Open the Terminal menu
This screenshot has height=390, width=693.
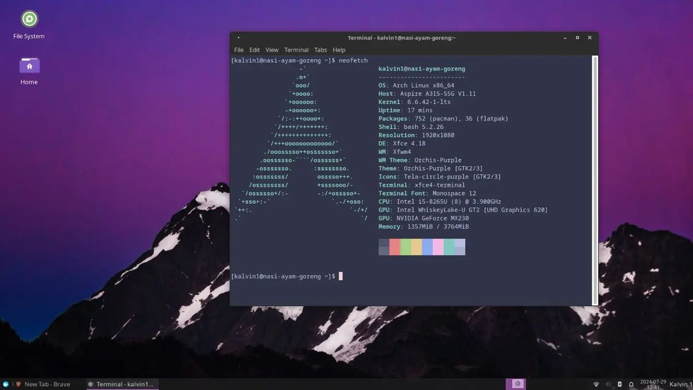pos(296,50)
